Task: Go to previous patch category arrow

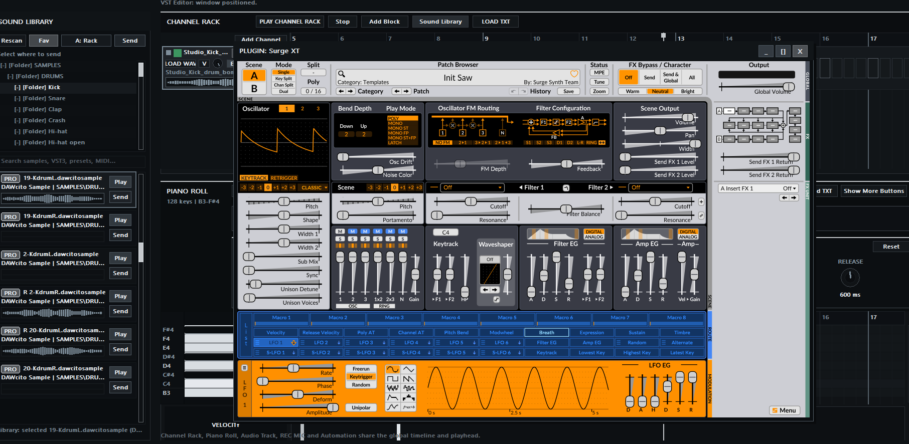Action: click(341, 91)
